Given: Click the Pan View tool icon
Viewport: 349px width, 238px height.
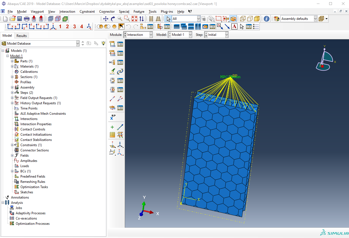Looking at the screenshot, I should tap(105, 19).
